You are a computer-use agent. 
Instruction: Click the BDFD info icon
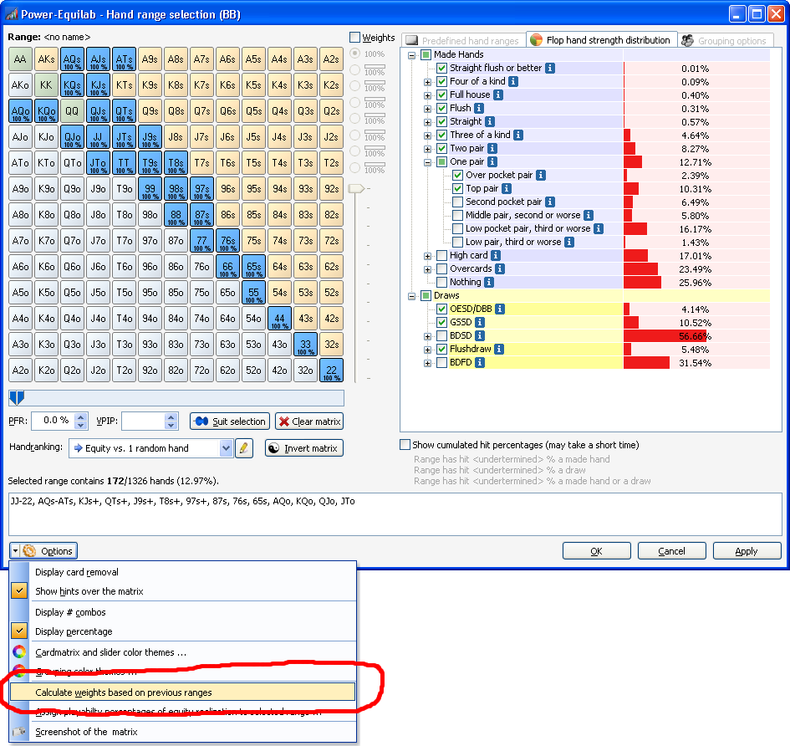point(480,362)
